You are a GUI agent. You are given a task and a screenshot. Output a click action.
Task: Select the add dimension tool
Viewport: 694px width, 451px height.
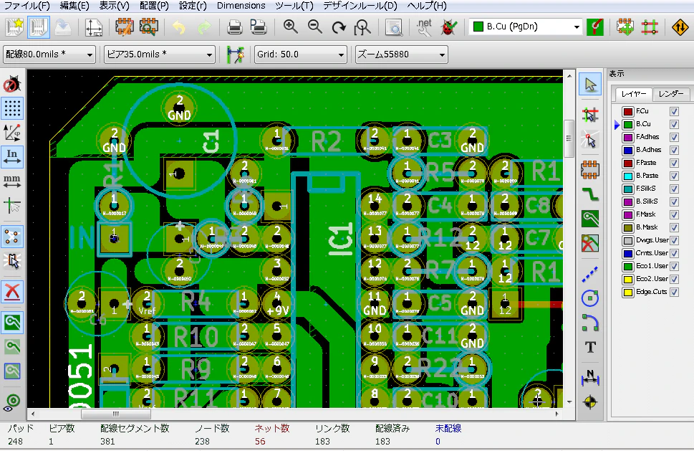(590, 377)
